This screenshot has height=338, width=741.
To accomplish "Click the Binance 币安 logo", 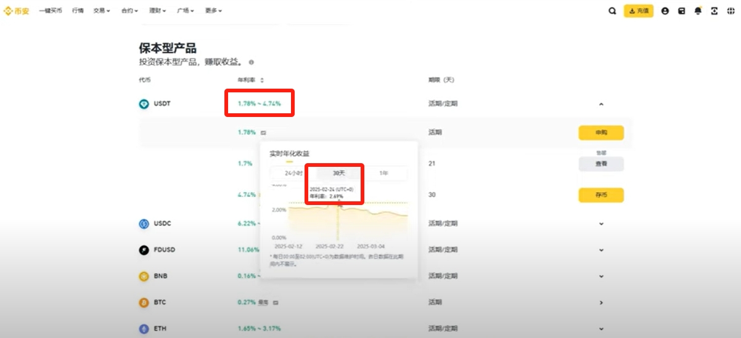I will tap(17, 10).
